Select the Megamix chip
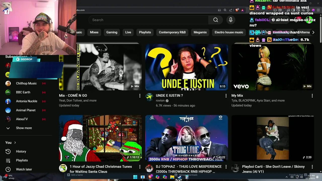This screenshot has width=322, height=181. pyautogui.click(x=200, y=32)
